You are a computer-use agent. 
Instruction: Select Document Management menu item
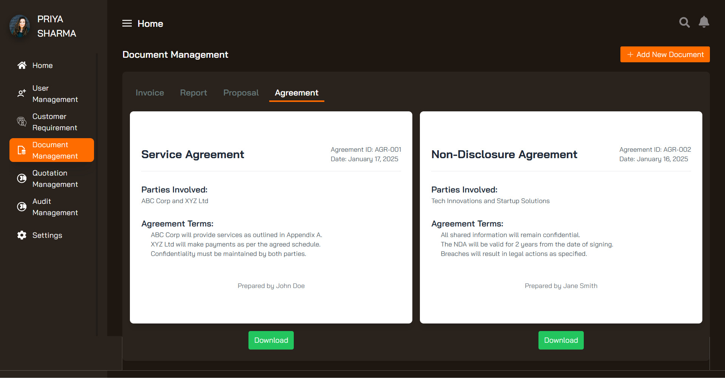pos(52,150)
